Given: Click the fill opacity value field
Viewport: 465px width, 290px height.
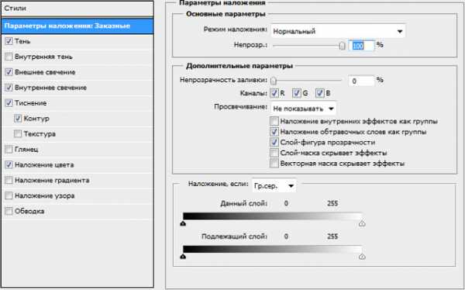Looking at the screenshot, I should click(x=361, y=81).
